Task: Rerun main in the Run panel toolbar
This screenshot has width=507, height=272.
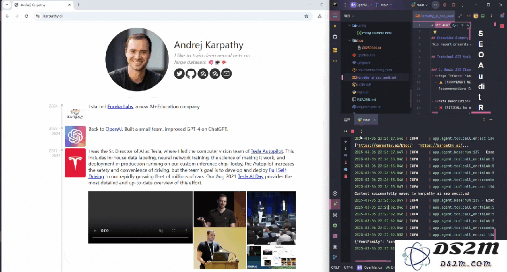Action: click(345, 131)
